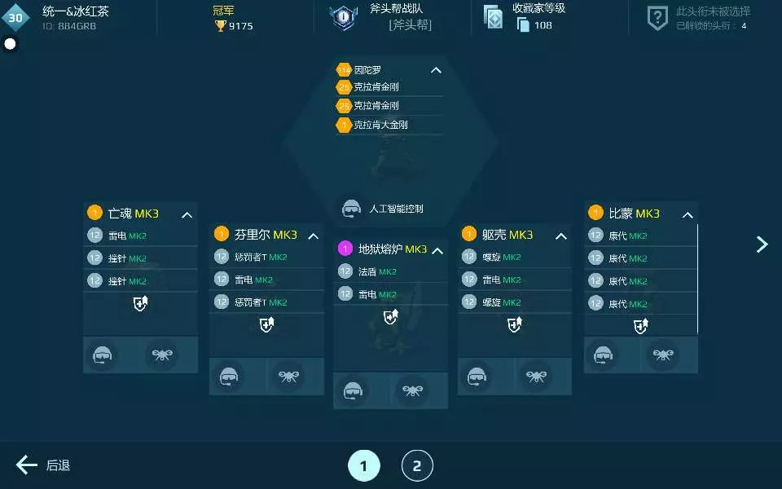The height and width of the screenshot is (489, 782).
Task: Select the drone icon under 地狱熔炉
Action: click(411, 391)
